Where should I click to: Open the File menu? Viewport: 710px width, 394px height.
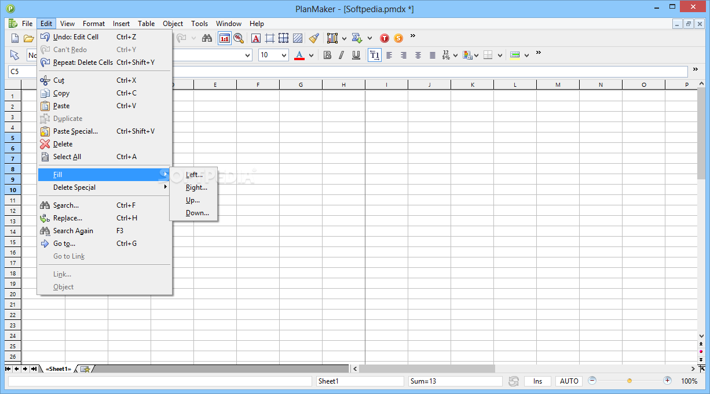click(27, 24)
